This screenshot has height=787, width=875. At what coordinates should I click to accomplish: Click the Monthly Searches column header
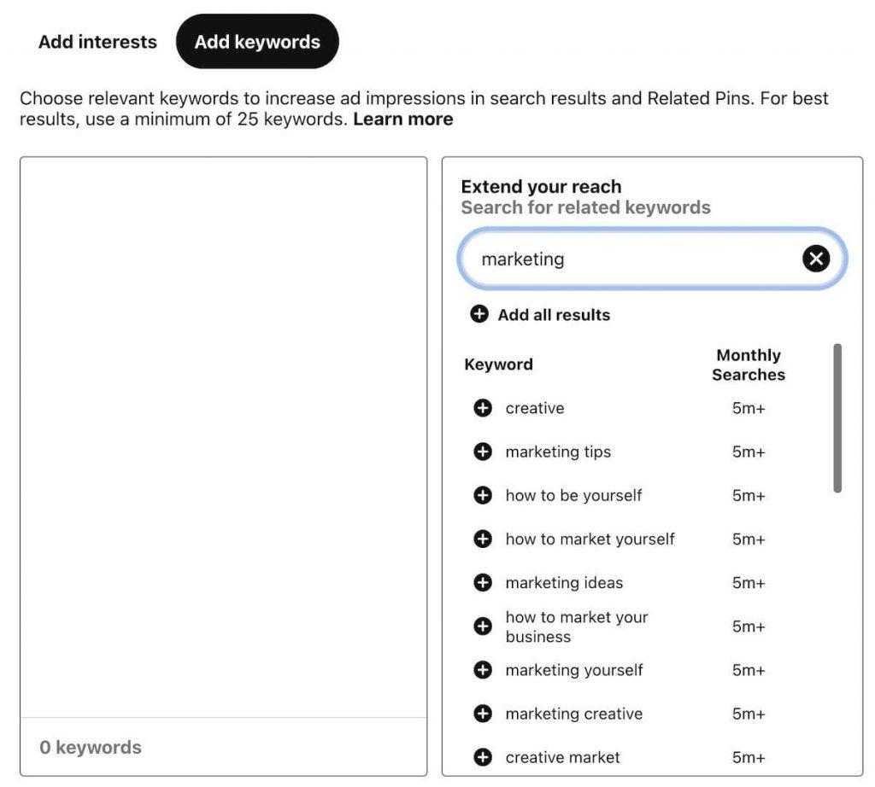click(x=749, y=364)
